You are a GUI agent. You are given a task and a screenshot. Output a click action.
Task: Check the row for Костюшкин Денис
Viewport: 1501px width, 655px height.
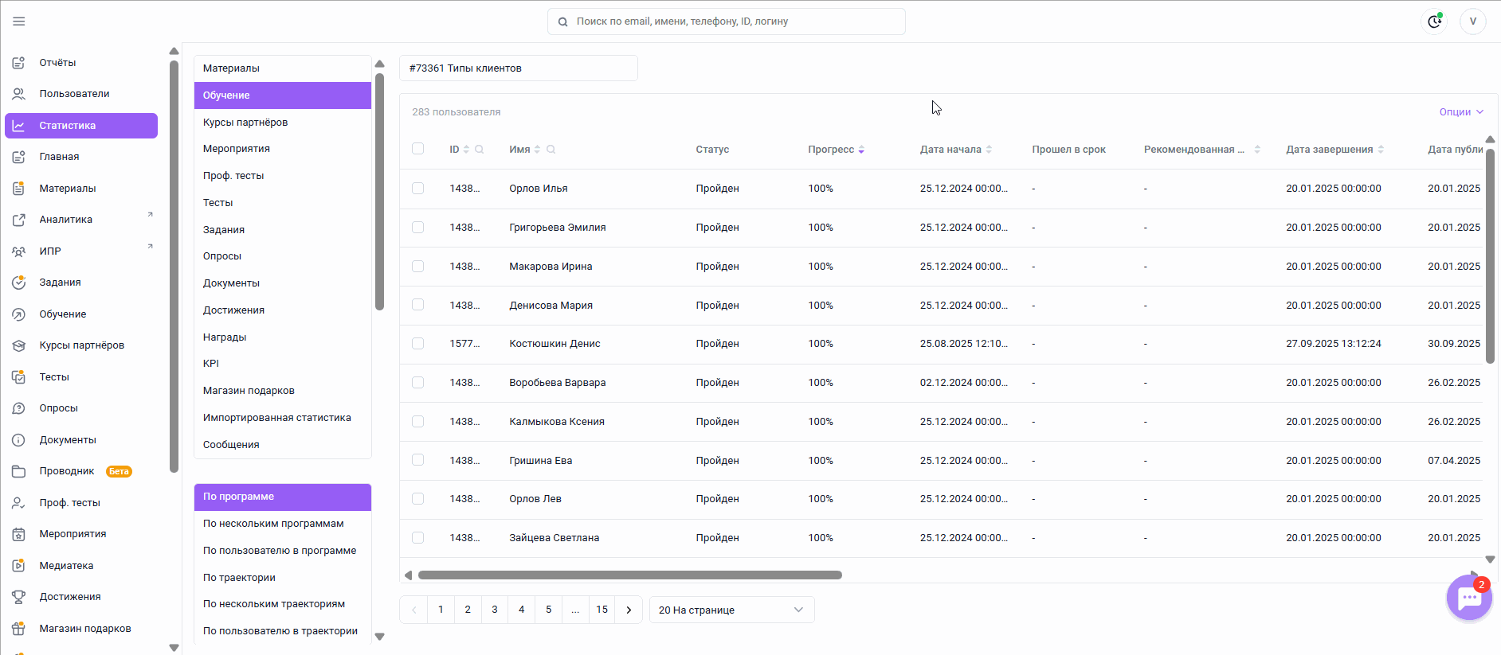pyautogui.click(x=417, y=344)
